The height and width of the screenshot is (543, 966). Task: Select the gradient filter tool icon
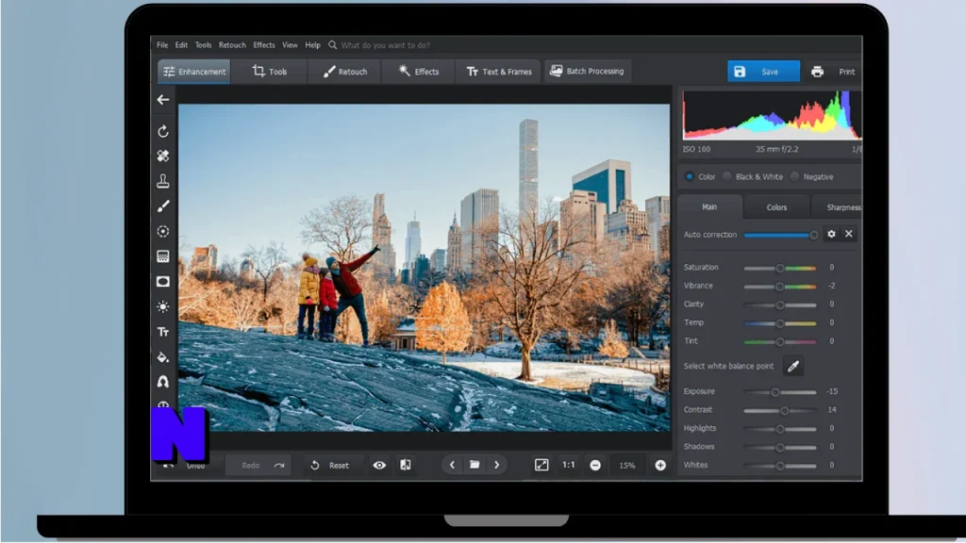click(163, 256)
